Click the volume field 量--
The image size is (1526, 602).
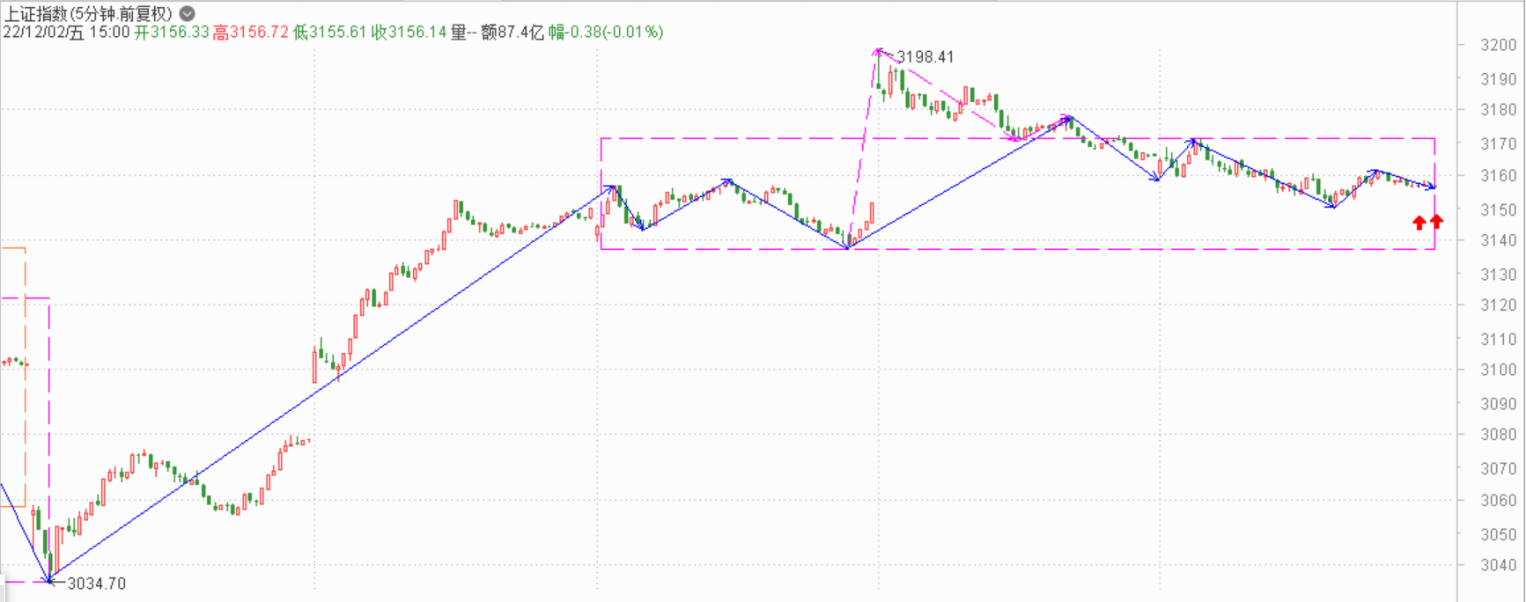(x=464, y=33)
